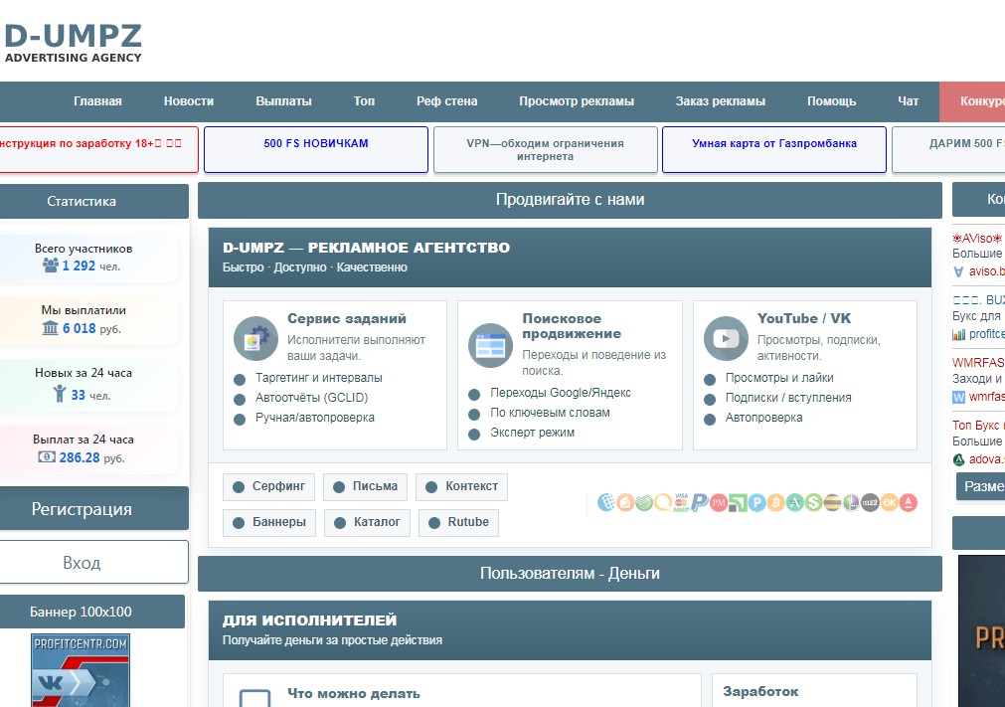The width and height of the screenshot is (1005, 707).
Task: Select the Серфинг tag button
Action: pyautogui.click(x=269, y=486)
